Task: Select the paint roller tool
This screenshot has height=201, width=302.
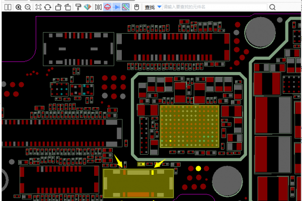Action: (x=78, y=8)
